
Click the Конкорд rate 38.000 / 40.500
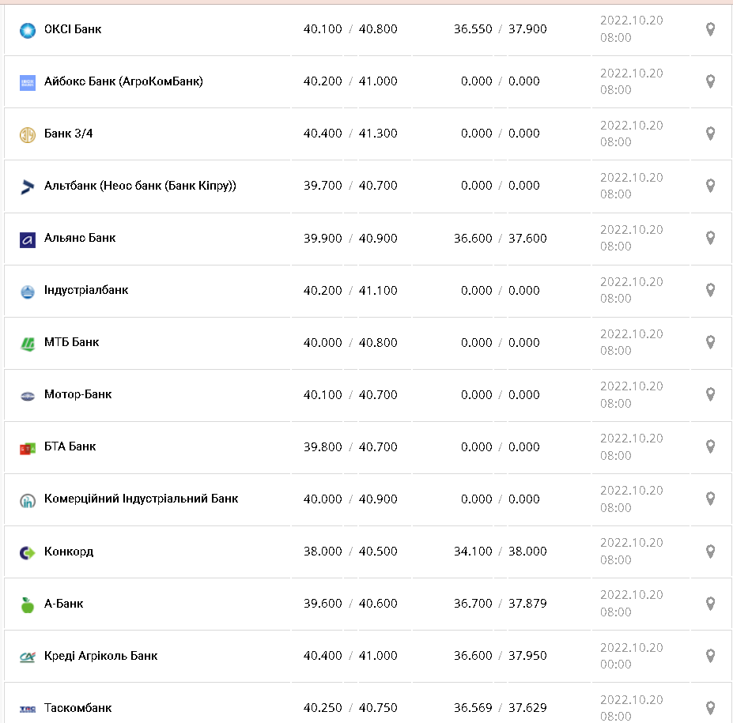pos(350,551)
